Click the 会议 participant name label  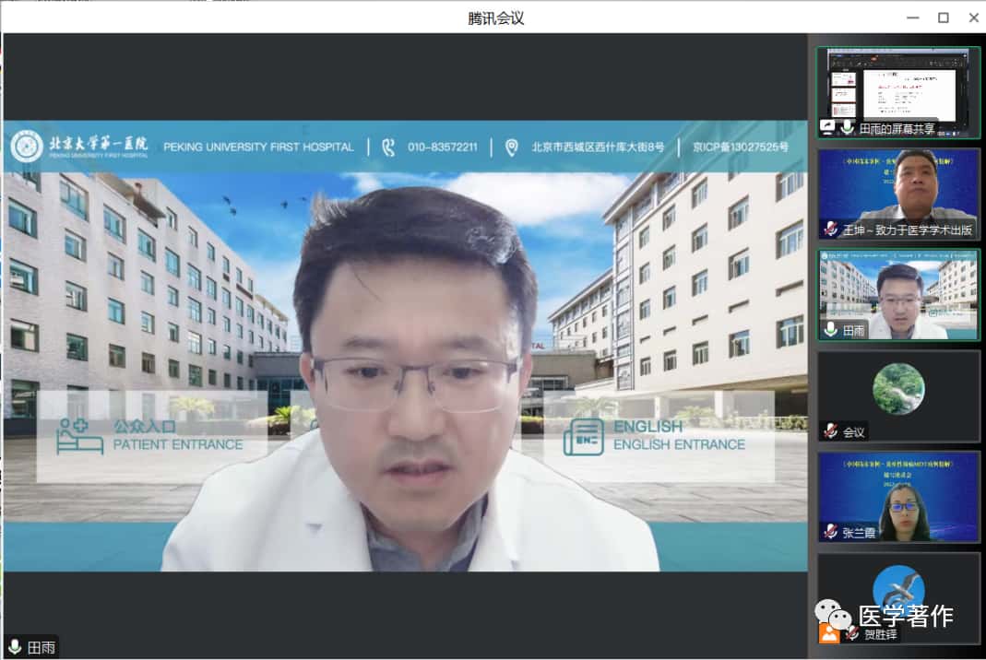[853, 431]
